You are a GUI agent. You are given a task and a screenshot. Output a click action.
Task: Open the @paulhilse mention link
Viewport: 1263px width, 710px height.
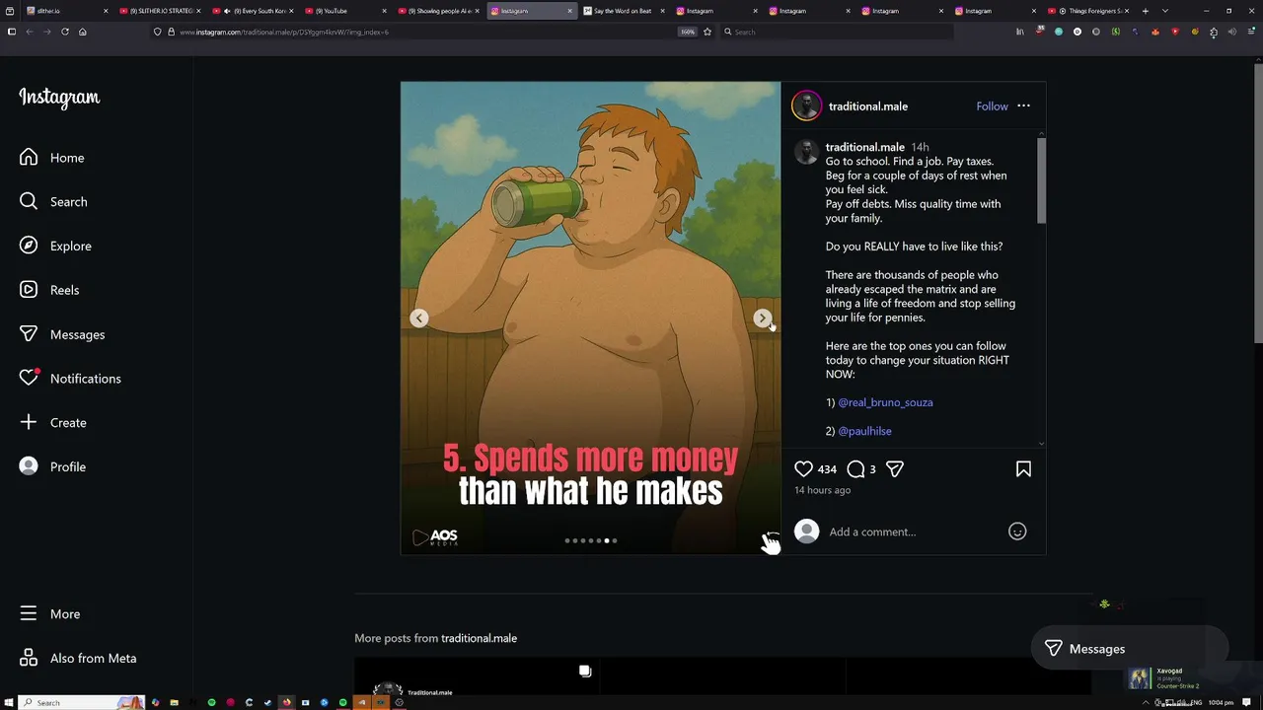(864, 431)
